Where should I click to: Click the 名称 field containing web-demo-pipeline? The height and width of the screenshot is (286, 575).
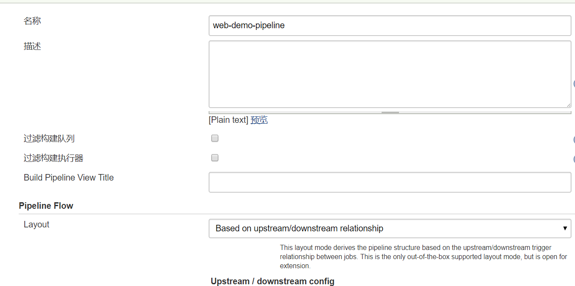coord(390,26)
